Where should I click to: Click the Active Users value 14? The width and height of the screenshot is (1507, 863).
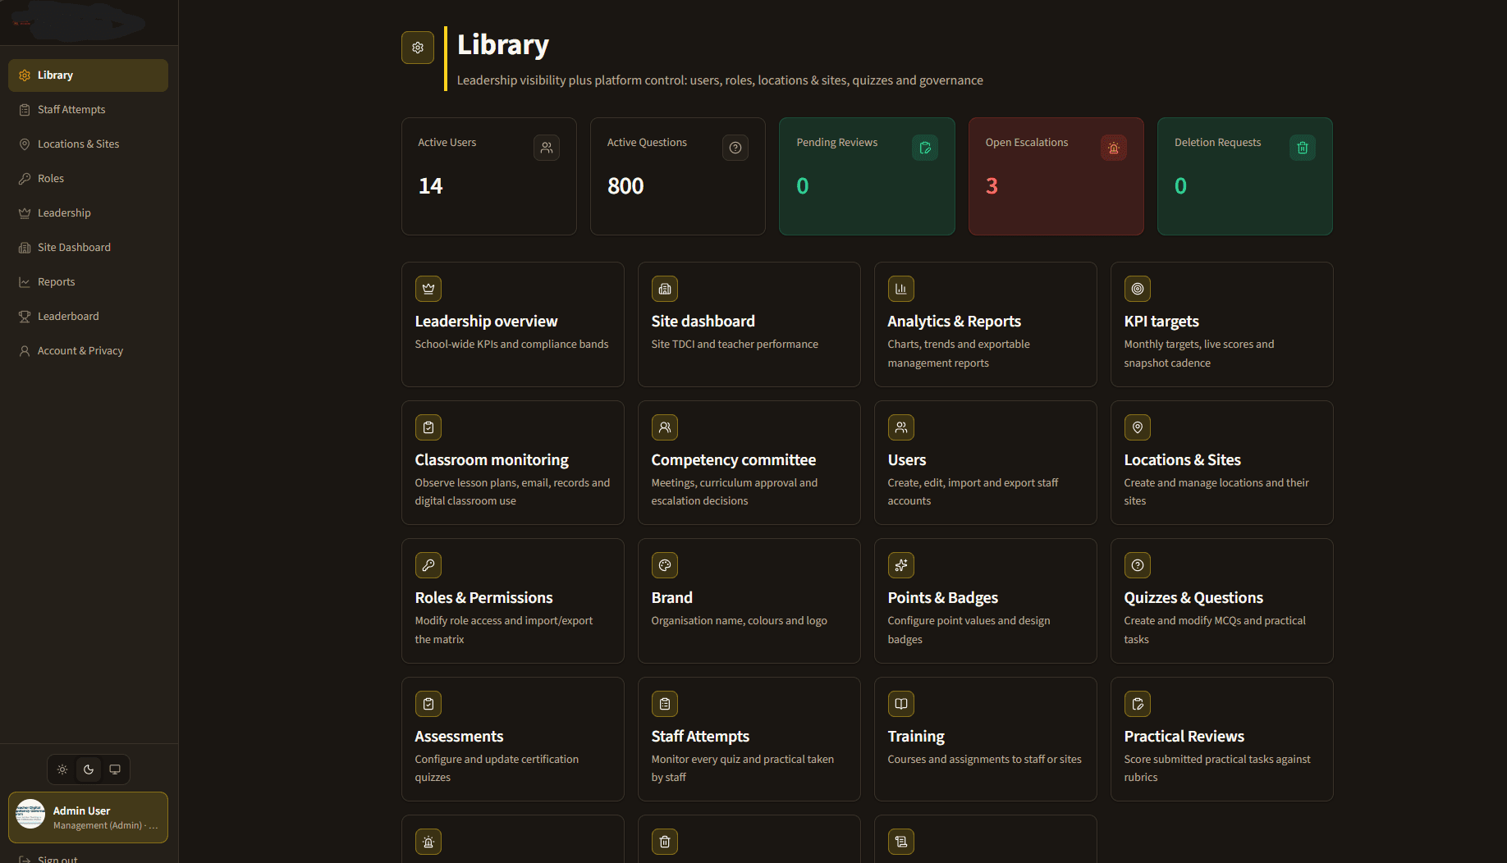click(431, 186)
